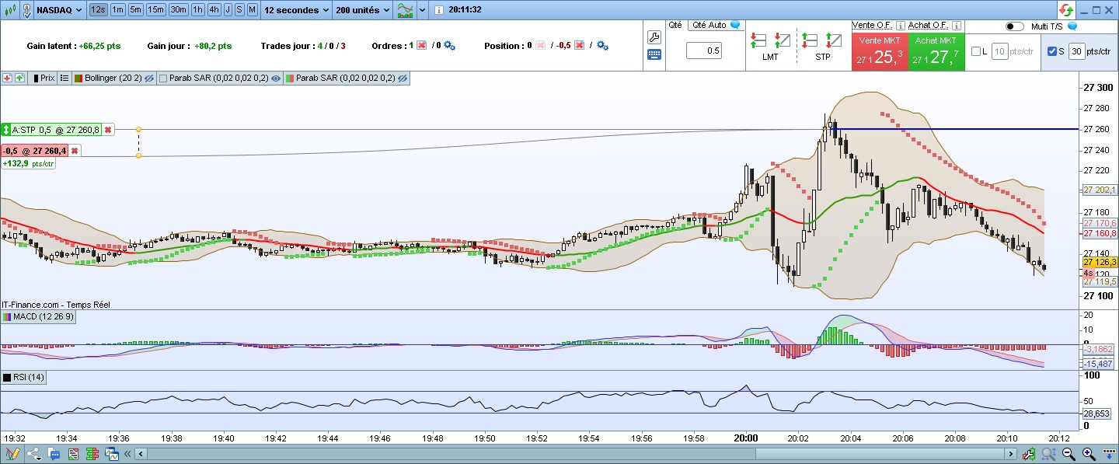Click Vente MKT sell button
The height and width of the screenshot is (464, 1119).
pyautogui.click(x=880, y=51)
